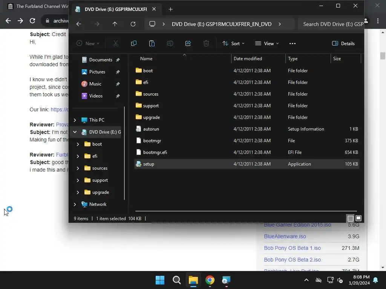
Task: Click File Explorer taskbar icon
Action: coord(193,280)
